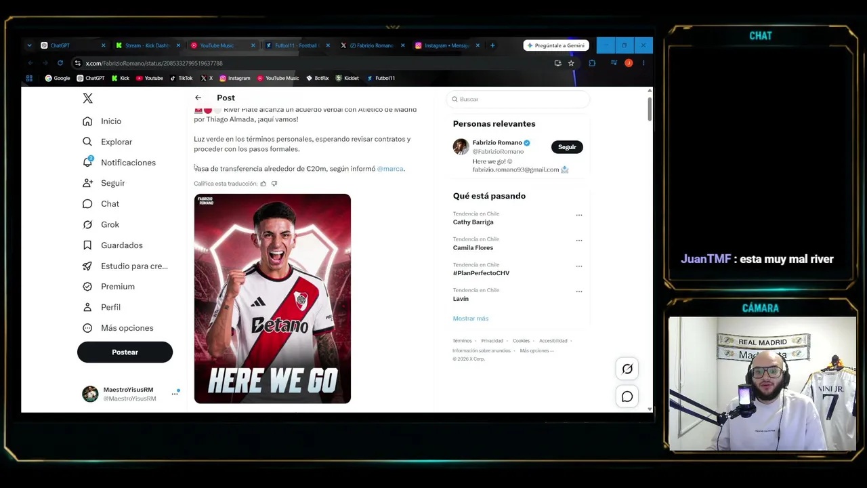
Task: Open the floating messages chat button
Action: pos(627,396)
